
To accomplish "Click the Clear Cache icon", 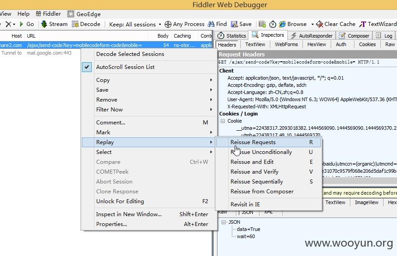I will [x=320, y=24].
